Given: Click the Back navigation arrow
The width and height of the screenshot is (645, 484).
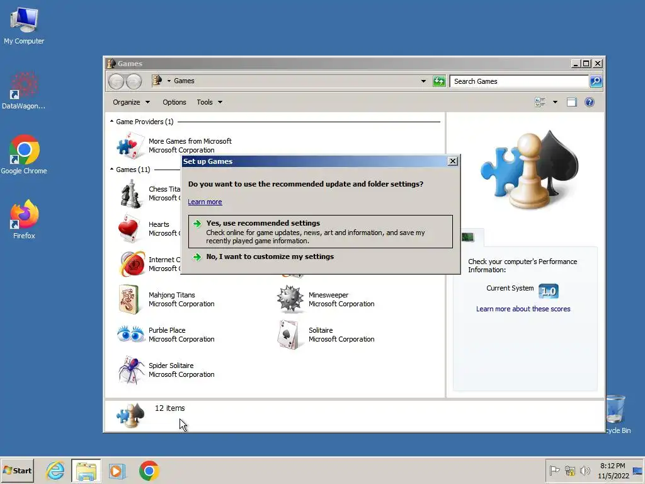Looking at the screenshot, I should point(116,81).
